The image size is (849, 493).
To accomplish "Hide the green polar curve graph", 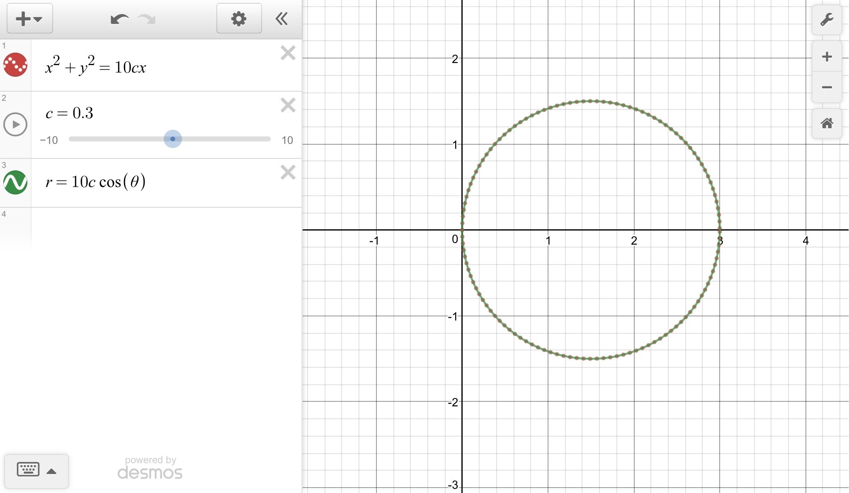I will [15, 182].
